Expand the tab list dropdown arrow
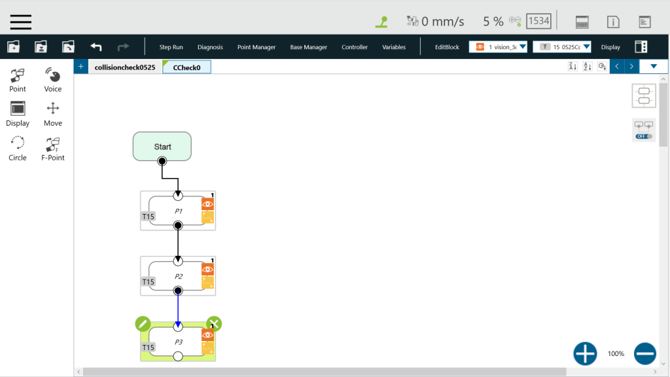Image resolution: width=670 pixels, height=377 pixels. pos(653,66)
